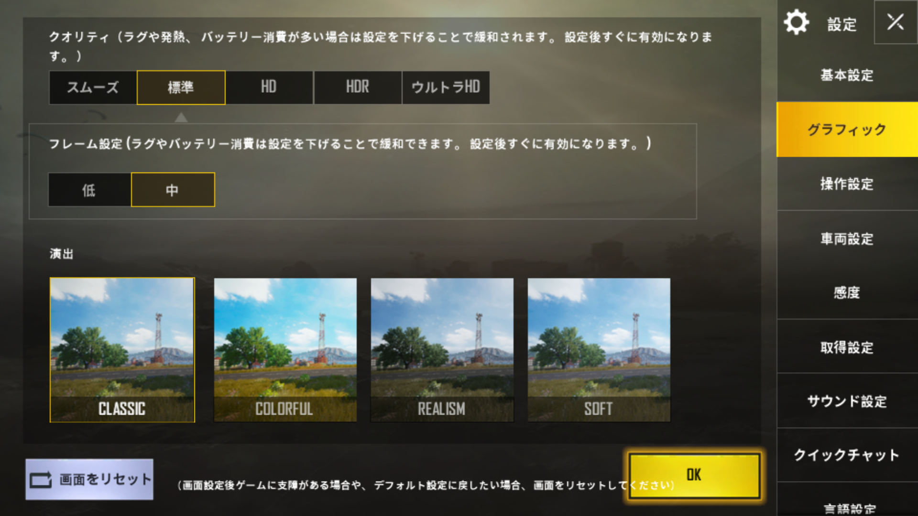Set frame rate to 低
This screenshot has width=918, height=516.
click(89, 190)
